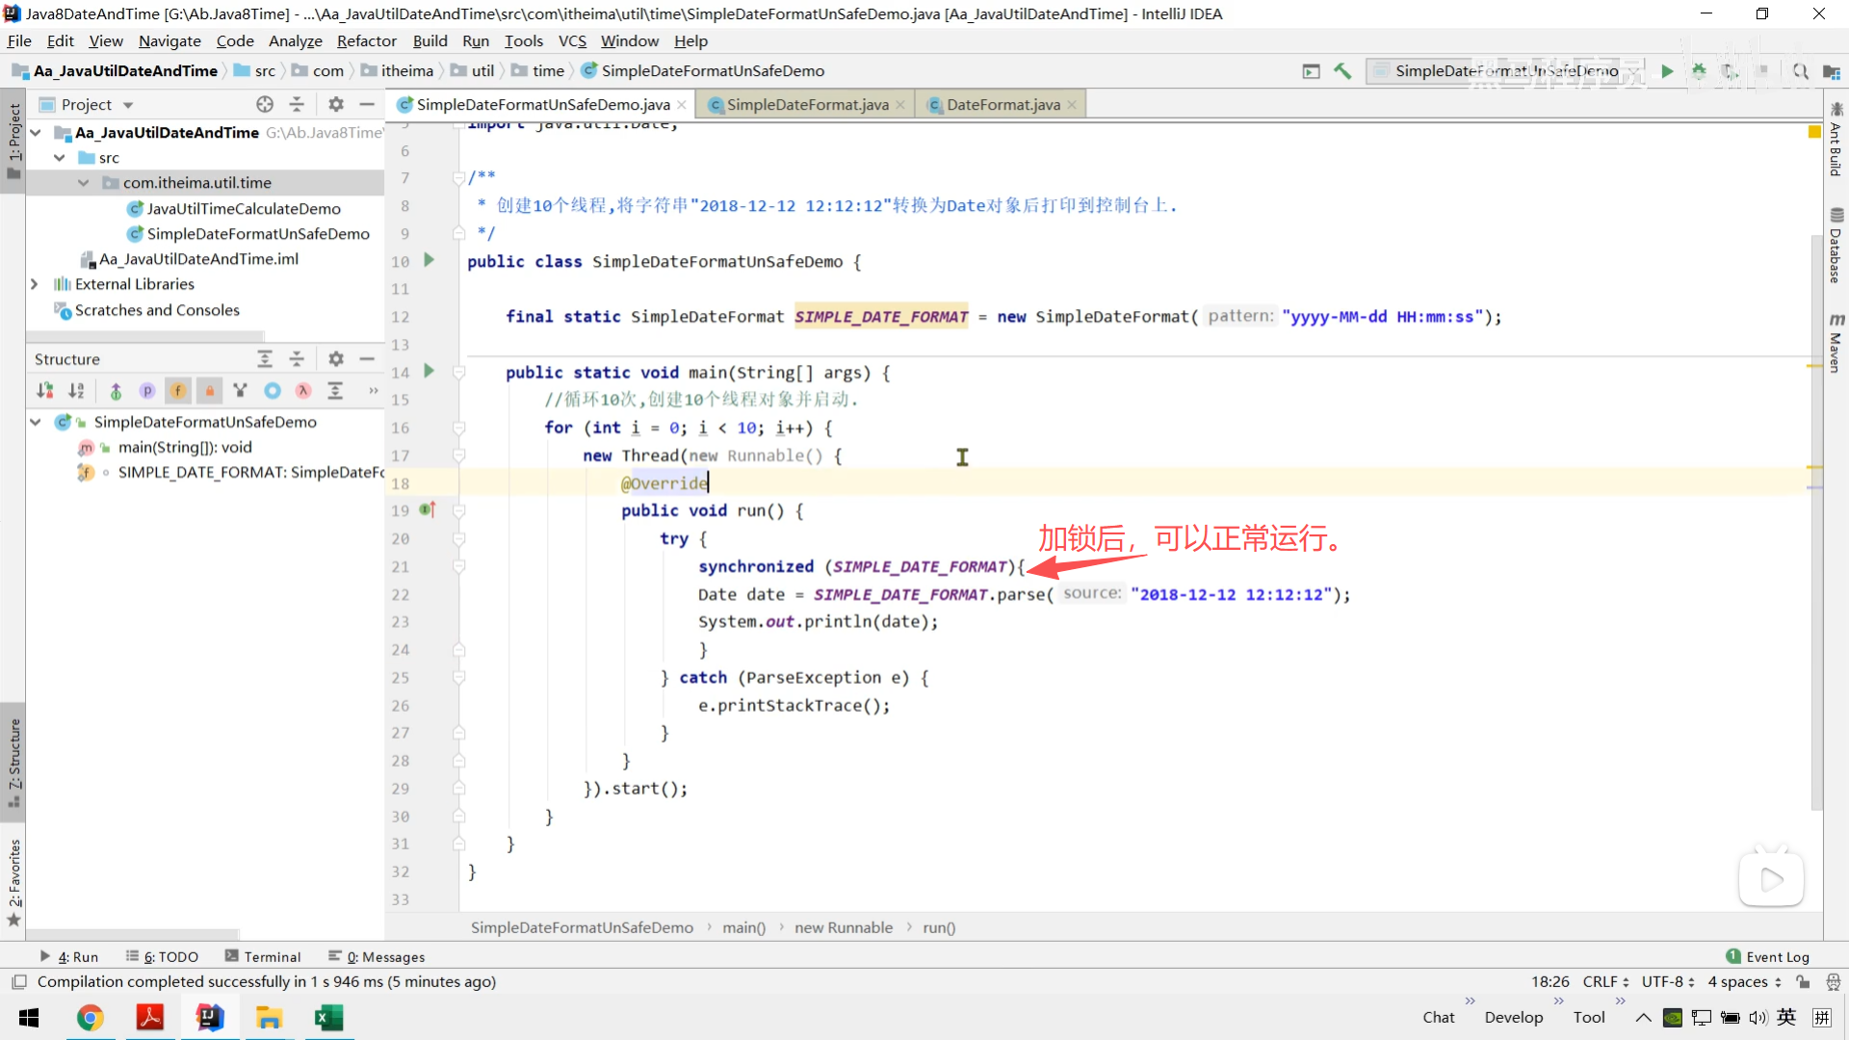Screen dimensions: 1849x1040
Task: Open Search Everywhere magnifier icon
Action: pos(1800,71)
